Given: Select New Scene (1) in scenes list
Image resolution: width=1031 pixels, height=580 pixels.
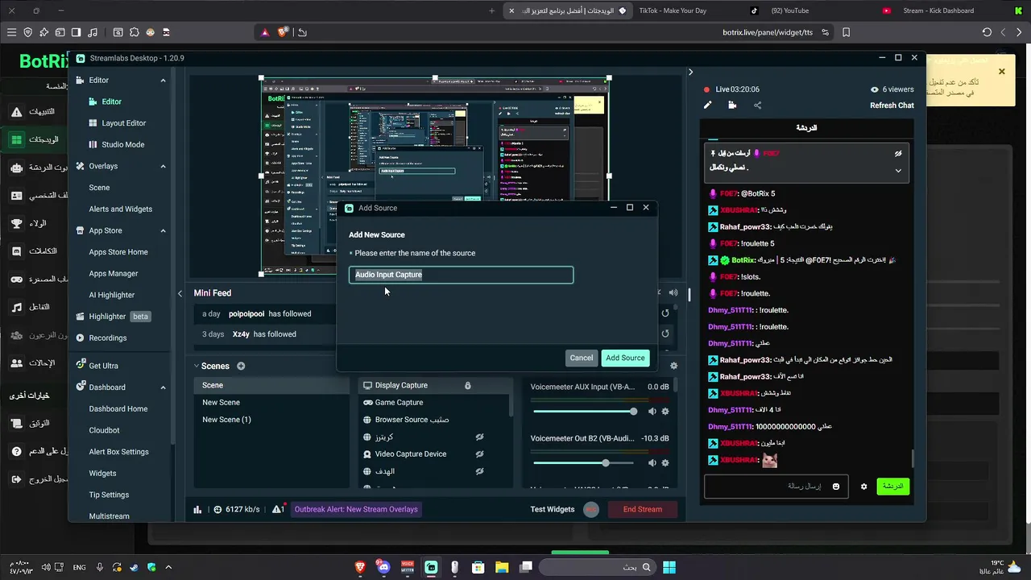Looking at the screenshot, I should (x=226, y=420).
